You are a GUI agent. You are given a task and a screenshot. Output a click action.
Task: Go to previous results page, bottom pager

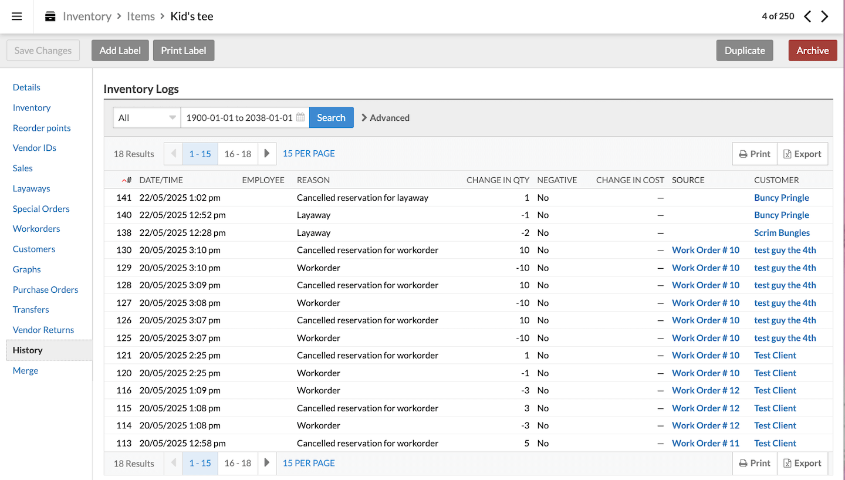tap(174, 463)
